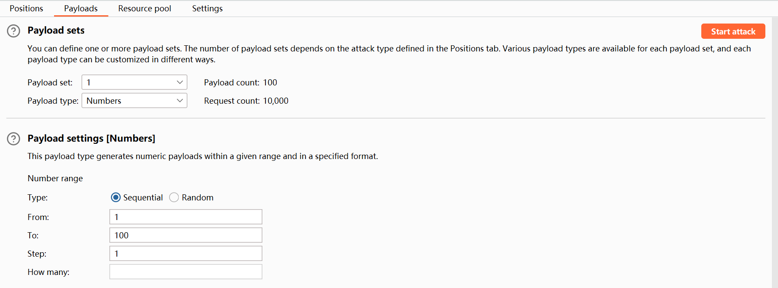Focus the To number input field
Viewport: 778px width, 288px height.
[186, 235]
